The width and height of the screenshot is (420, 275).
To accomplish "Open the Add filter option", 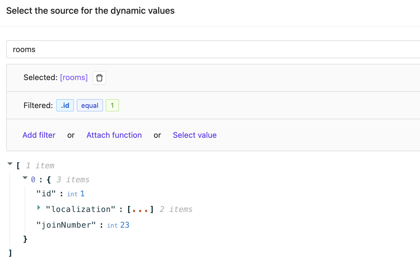I will 39,135.
